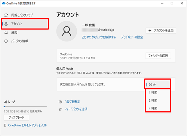This screenshot has width=187, height=136.
Task: Open プライバシーの設定 link
Action: click(132, 37)
